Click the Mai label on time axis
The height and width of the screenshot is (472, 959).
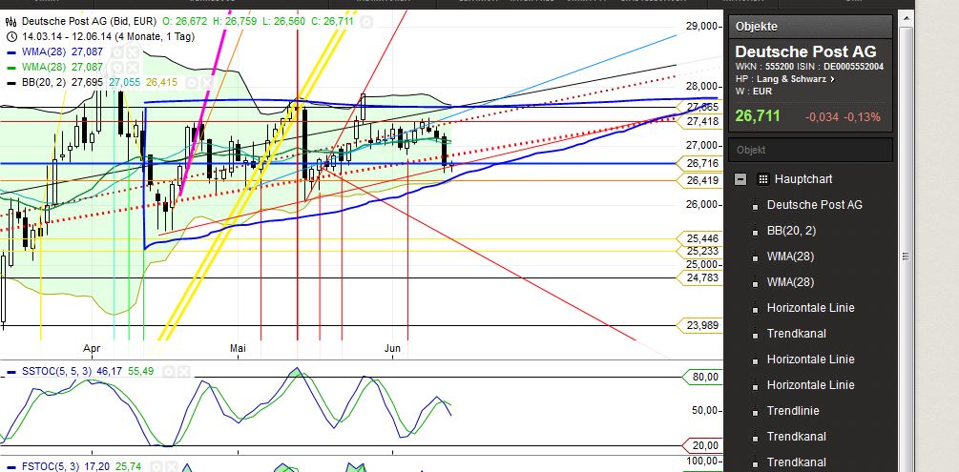point(238,348)
